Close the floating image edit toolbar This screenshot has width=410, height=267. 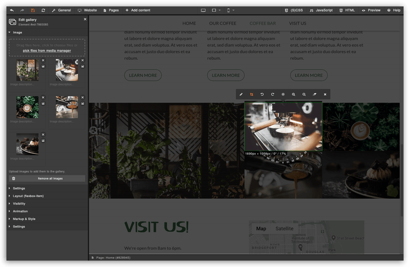point(325,95)
